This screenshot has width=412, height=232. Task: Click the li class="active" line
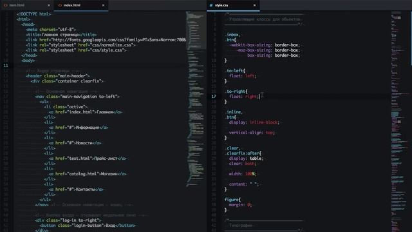tap(66, 107)
